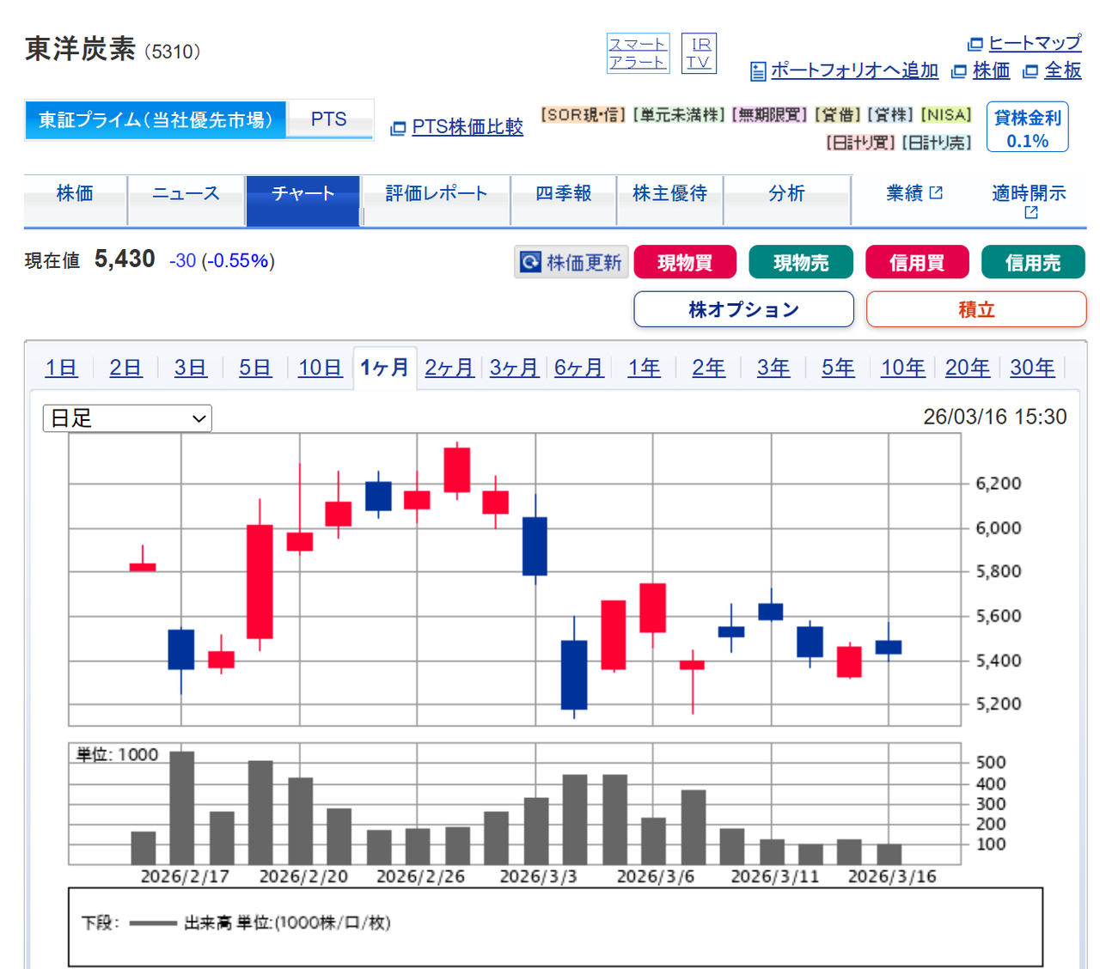Select the TSE Prime market tab
This screenshot has width=1100, height=969.
pyautogui.click(x=156, y=119)
